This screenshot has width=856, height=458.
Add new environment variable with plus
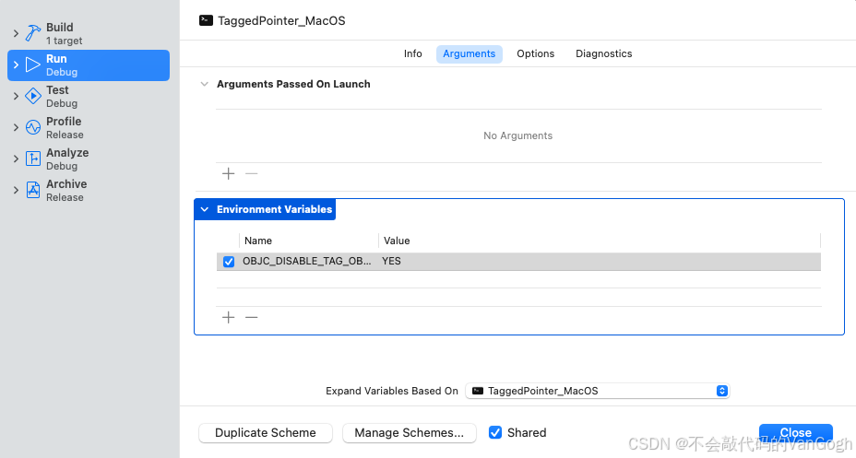(229, 317)
